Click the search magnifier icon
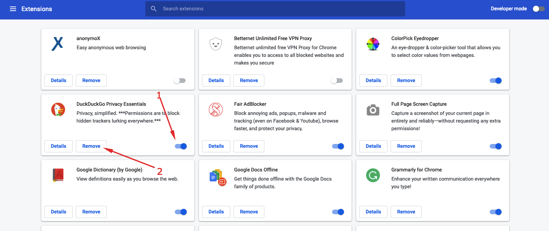This screenshot has width=549, height=231. (153, 8)
